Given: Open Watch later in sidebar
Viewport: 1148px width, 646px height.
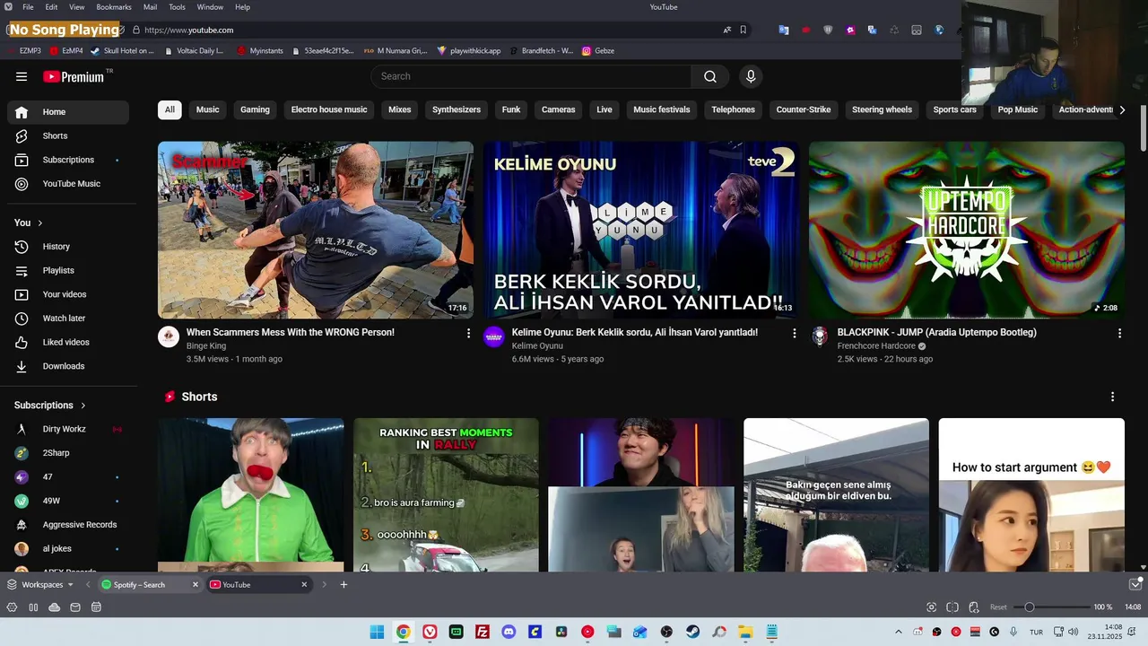Looking at the screenshot, I should click(x=68, y=319).
